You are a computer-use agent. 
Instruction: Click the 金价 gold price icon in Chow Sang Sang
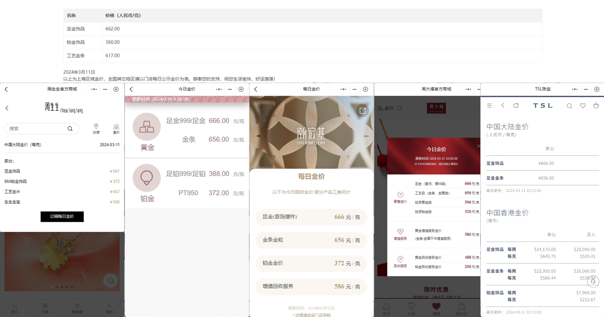(x=116, y=128)
